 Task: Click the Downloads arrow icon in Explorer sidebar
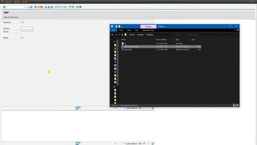tap(115, 62)
